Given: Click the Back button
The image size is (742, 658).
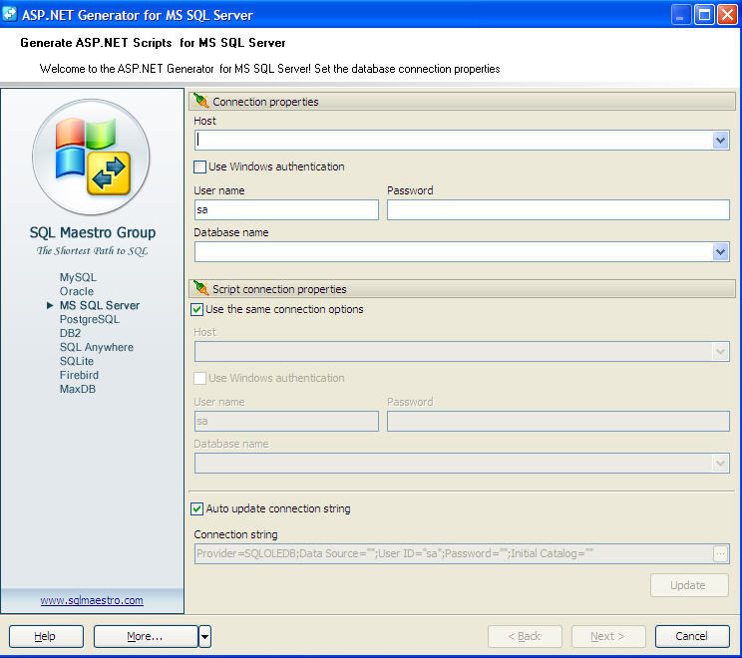Looking at the screenshot, I should (x=525, y=637).
